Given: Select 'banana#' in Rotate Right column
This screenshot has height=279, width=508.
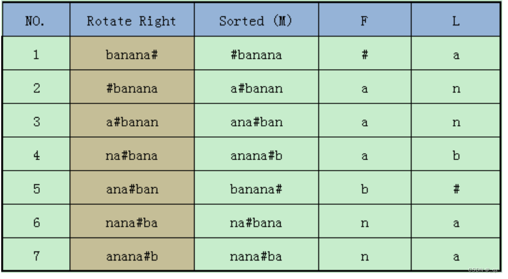Looking at the screenshot, I should [x=131, y=55].
